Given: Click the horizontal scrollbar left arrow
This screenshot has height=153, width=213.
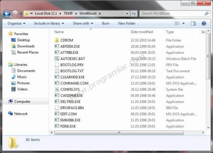Looking at the screenshot, I should click(52, 132).
